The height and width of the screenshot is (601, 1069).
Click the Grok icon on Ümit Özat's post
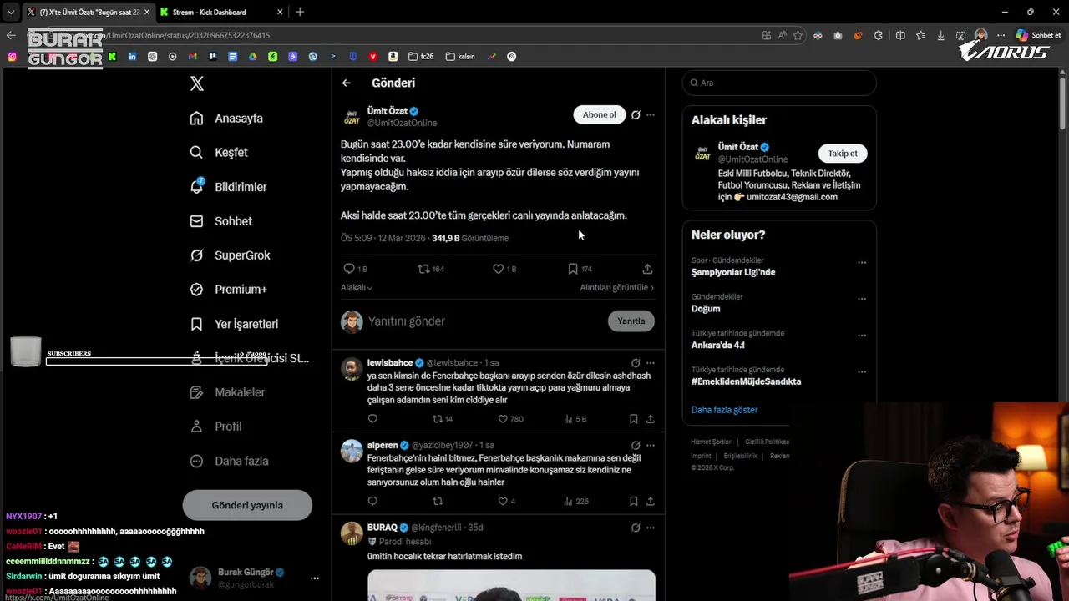pos(636,115)
